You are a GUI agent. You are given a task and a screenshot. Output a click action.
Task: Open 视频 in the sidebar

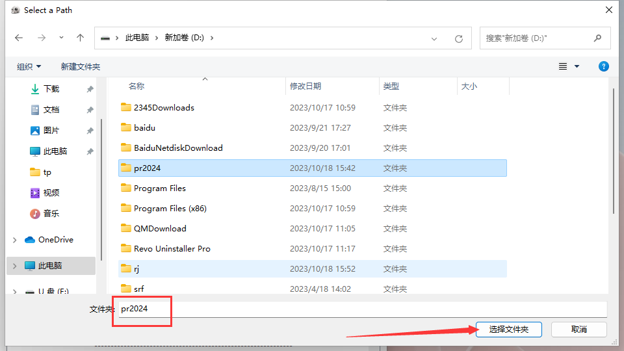point(51,192)
